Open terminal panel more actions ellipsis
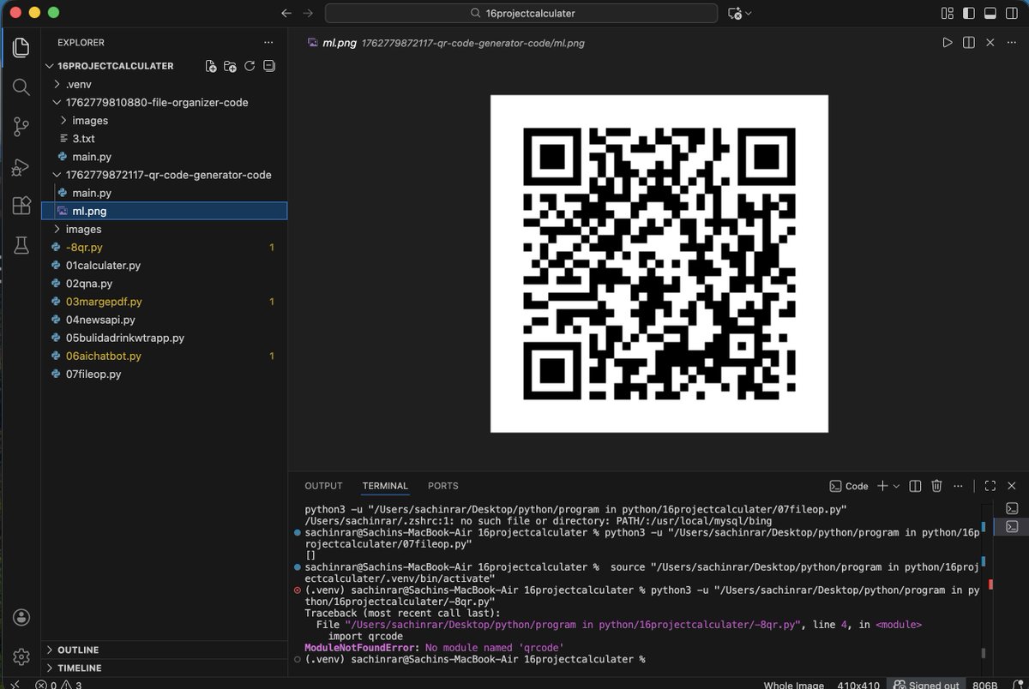The image size is (1029, 689). click(958, 486)
